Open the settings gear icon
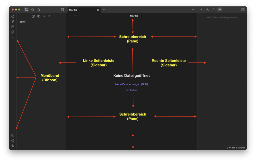Image resolution: width=256 pixels, height=162 pixels. tap(13, 146)
